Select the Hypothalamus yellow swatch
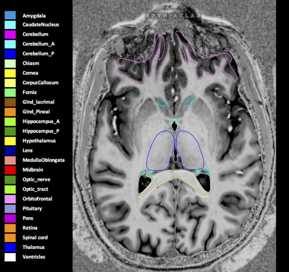The width and height of the screenshot is (289, 272). tap(10, 141)
